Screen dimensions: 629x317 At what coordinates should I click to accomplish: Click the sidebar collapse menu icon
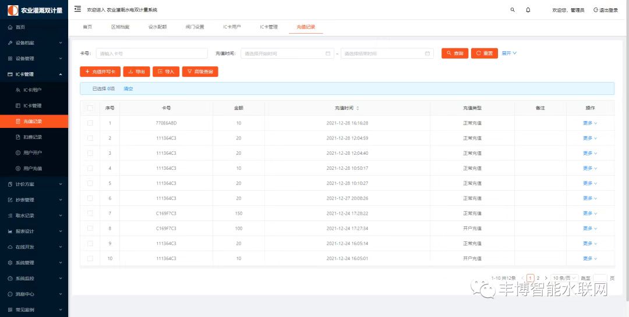(78, 9)
